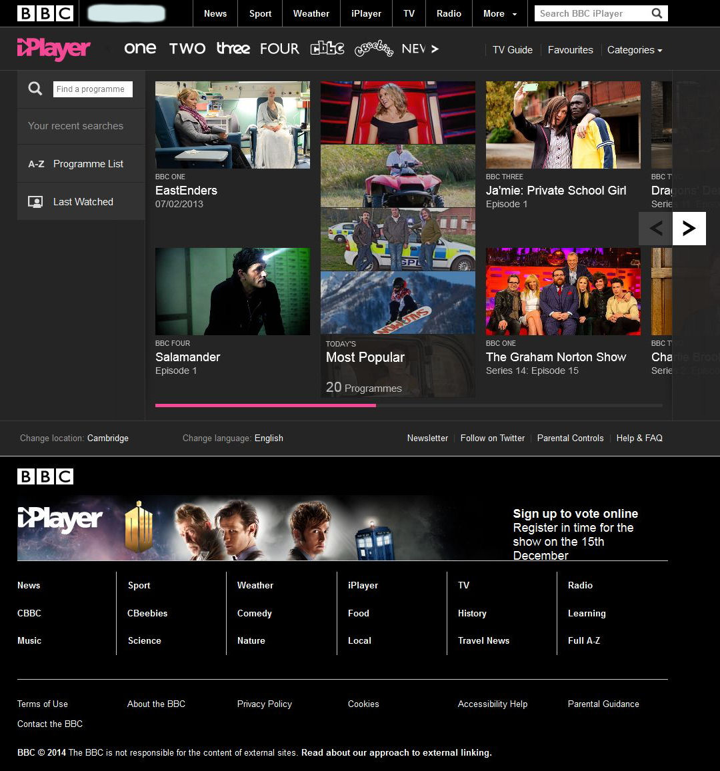Image resolution: width=720 pixels, height=771 pixels.
Task: Select the BBC One channel logo
Action: [140, 48]
